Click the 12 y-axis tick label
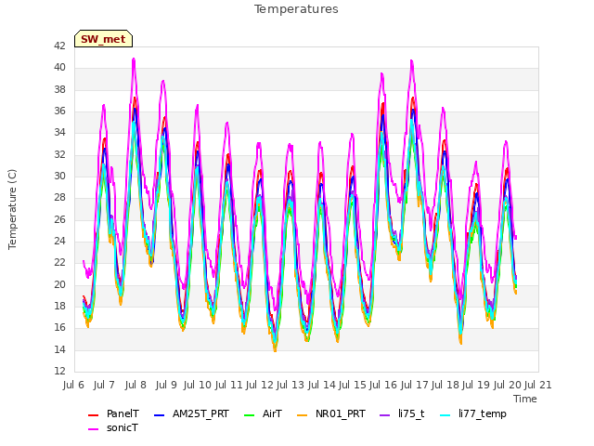The image size is (594, 446). [x=59, y=371]
